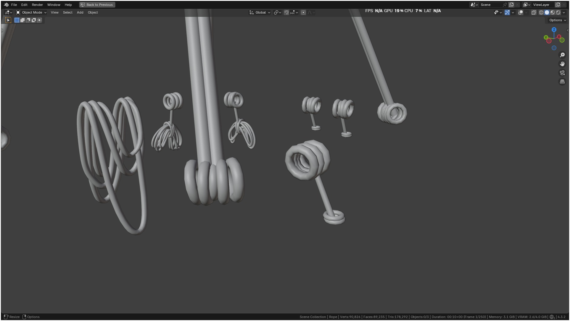Click the 4.3.2 version number

point(561,317)
